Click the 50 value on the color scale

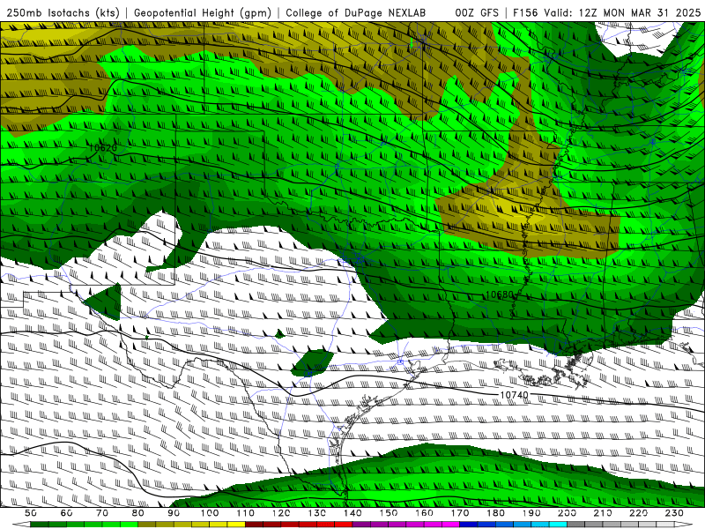click(31, 513)
